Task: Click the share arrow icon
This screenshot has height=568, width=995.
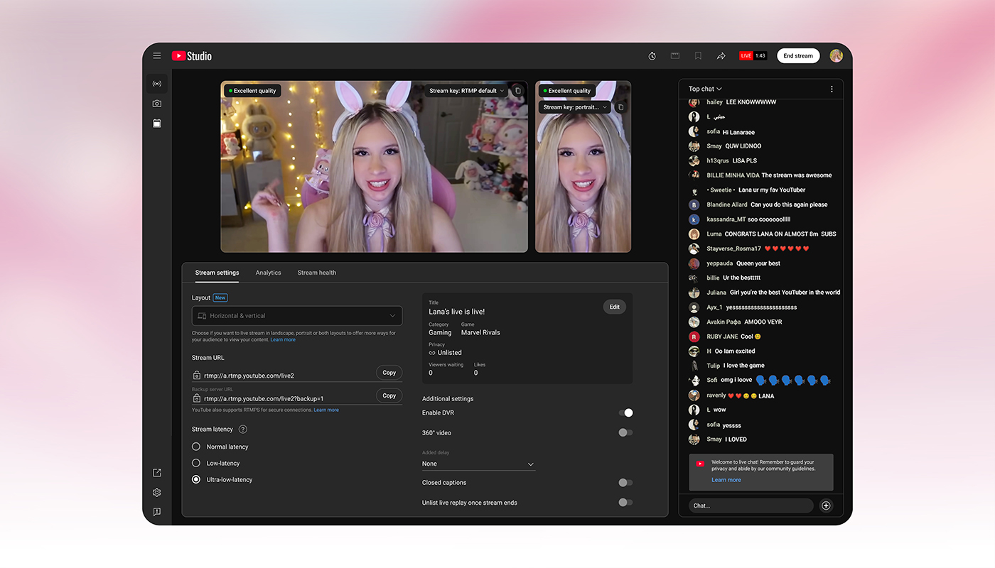Action: click(x=721, y=55)
